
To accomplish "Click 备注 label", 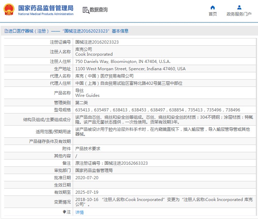I will (x=66, y=163).
